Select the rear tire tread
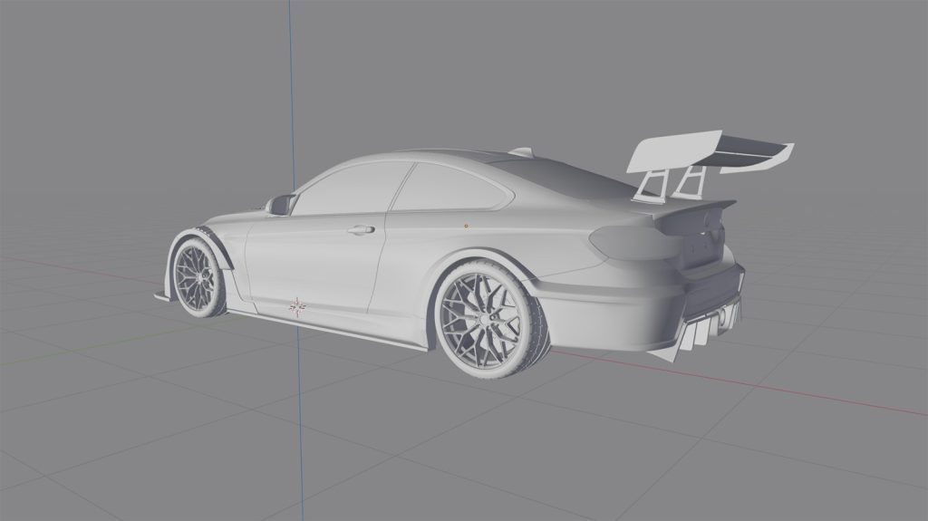 pos(535,326)
